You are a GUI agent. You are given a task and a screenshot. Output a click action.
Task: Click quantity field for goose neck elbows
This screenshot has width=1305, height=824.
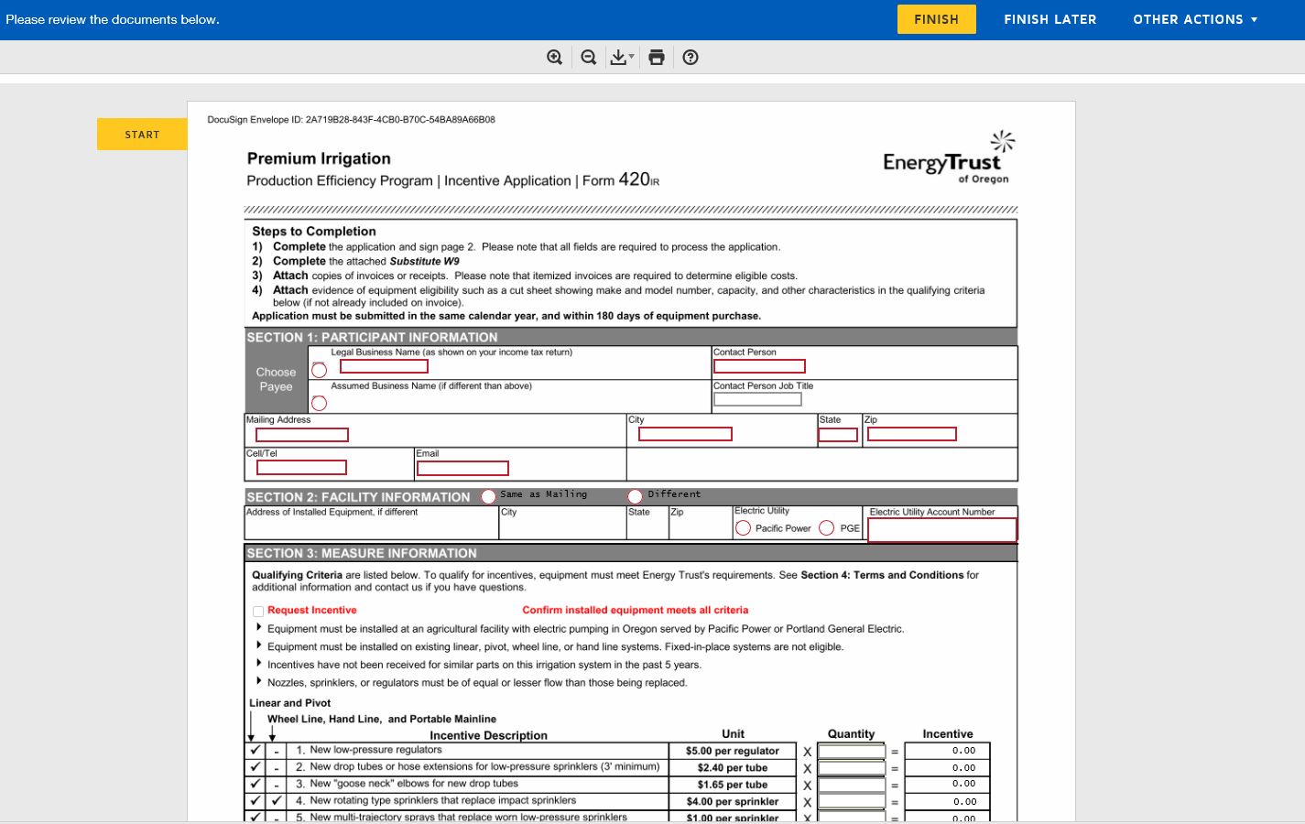click(x=852, y=785)
